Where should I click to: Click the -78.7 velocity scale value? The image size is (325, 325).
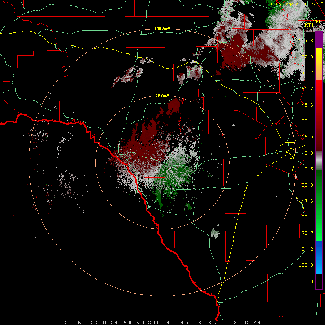click(306, 233)
